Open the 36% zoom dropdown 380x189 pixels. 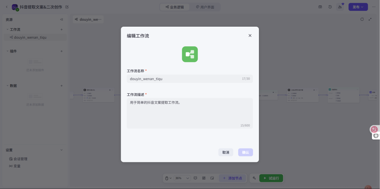pyautogui.click(x=182, y=178)
